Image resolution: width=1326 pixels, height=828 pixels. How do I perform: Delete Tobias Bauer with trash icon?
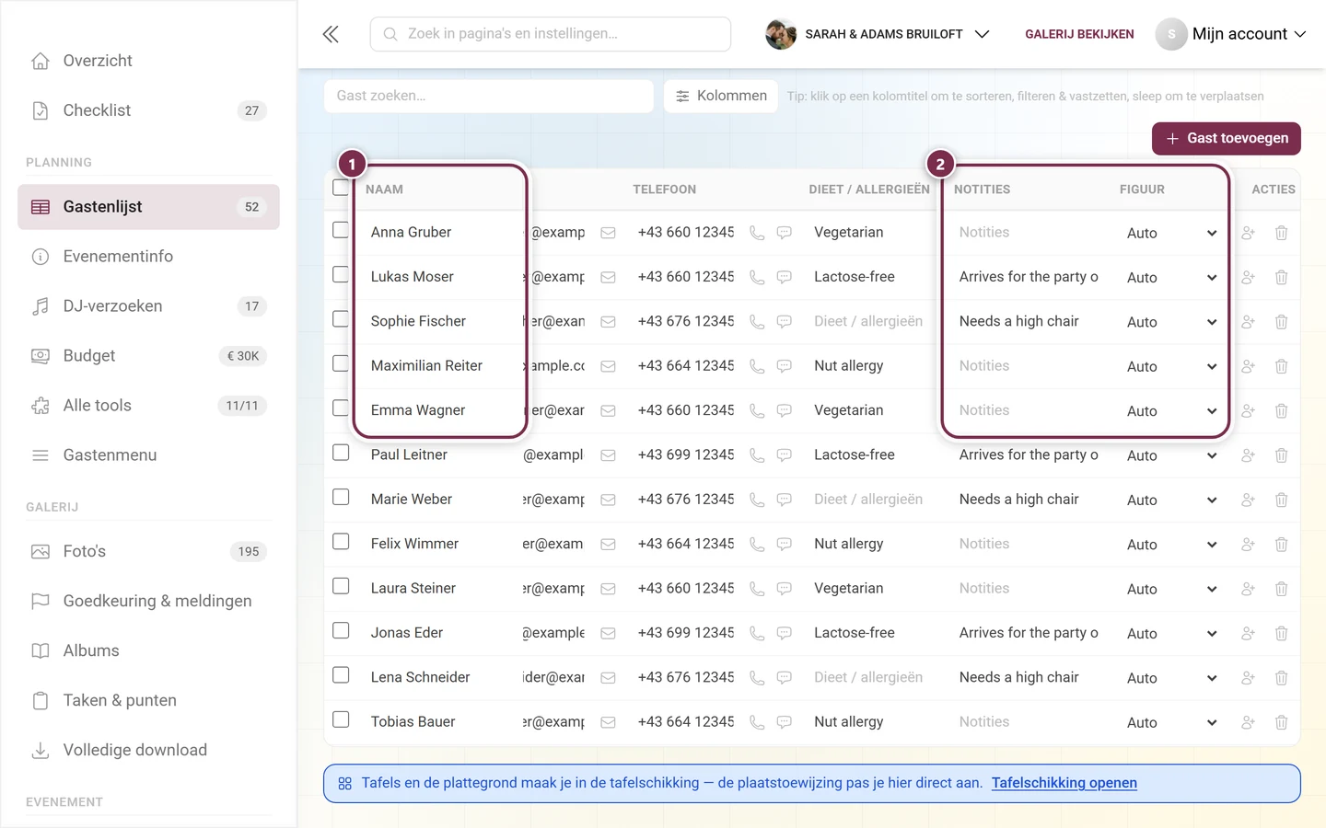(1281, 722)
